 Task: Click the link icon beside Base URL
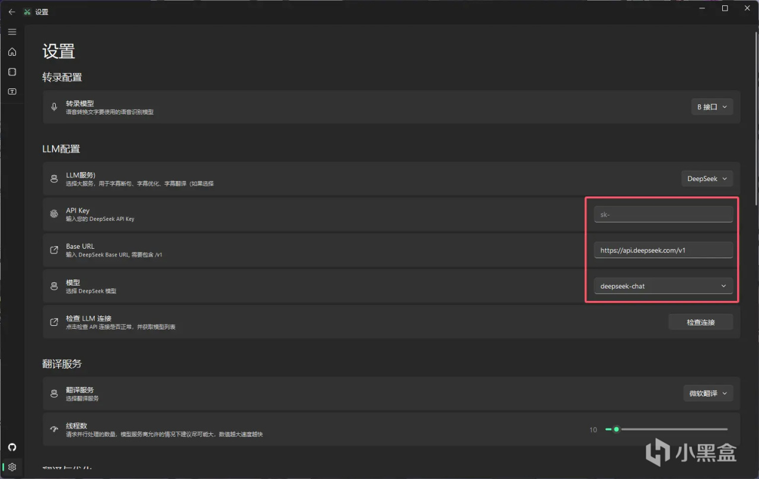(x=54, y=250)
